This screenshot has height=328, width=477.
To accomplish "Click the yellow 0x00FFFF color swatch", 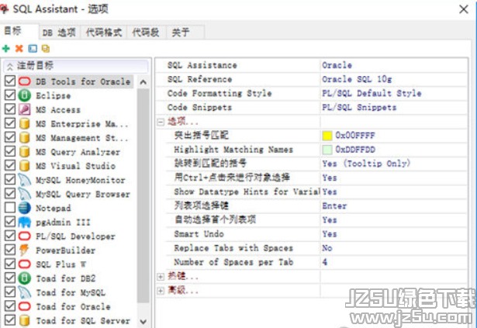I will [x=327, y=136].
